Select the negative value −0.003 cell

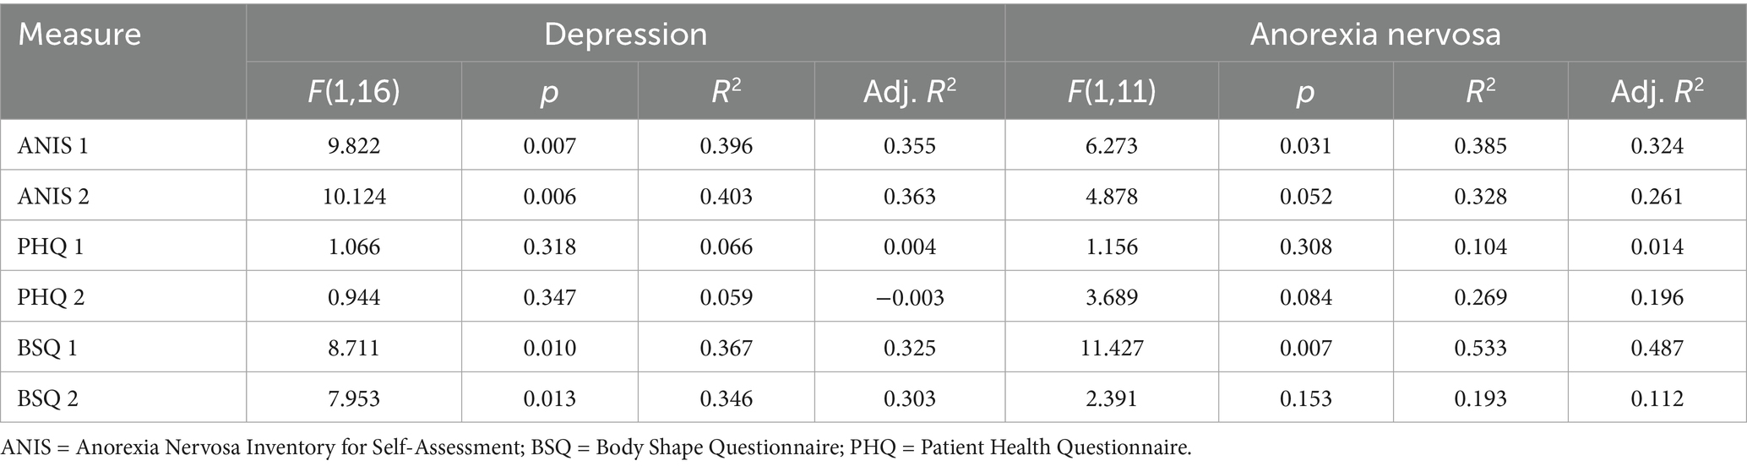tap(909, 297)
